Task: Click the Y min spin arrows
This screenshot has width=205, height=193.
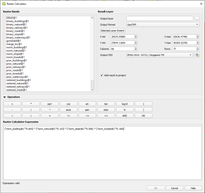Action: click(136, 43)
